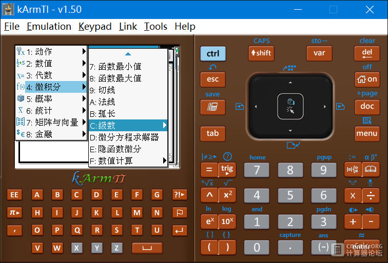Screen dimensions: 388x263
Task: Open the Keypad menu
Action: pyautogui.click(x=95, y=27)
